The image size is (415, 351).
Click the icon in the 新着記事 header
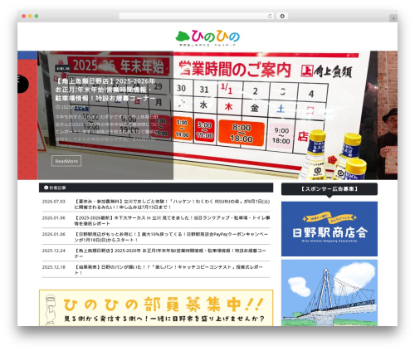pos(46,188)
